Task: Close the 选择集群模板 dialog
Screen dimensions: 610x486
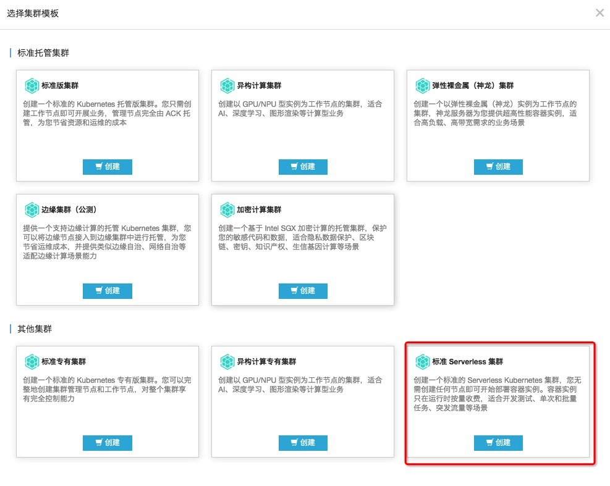Action: pos(599,13)
